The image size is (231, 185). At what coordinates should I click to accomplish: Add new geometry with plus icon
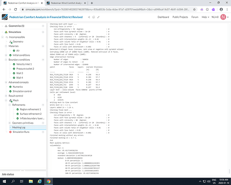click(x=43, y=26)
